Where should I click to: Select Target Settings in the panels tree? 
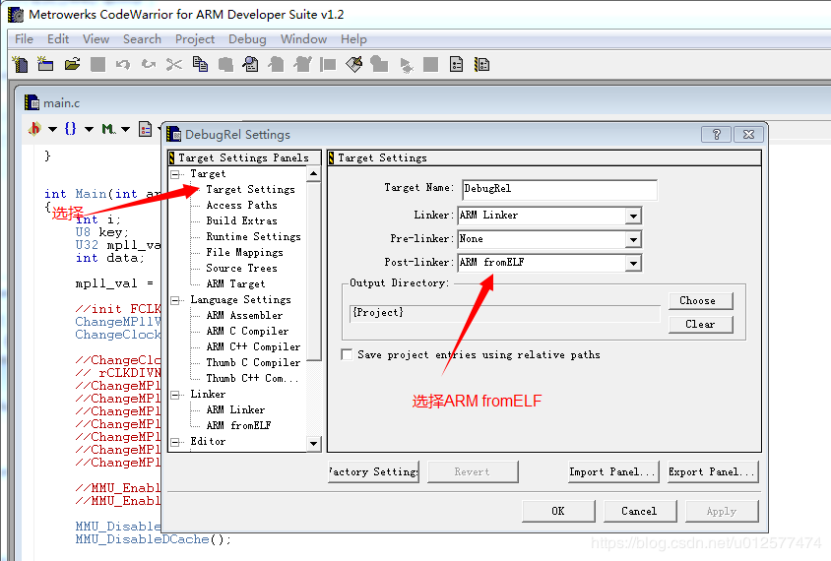[250, 190]
